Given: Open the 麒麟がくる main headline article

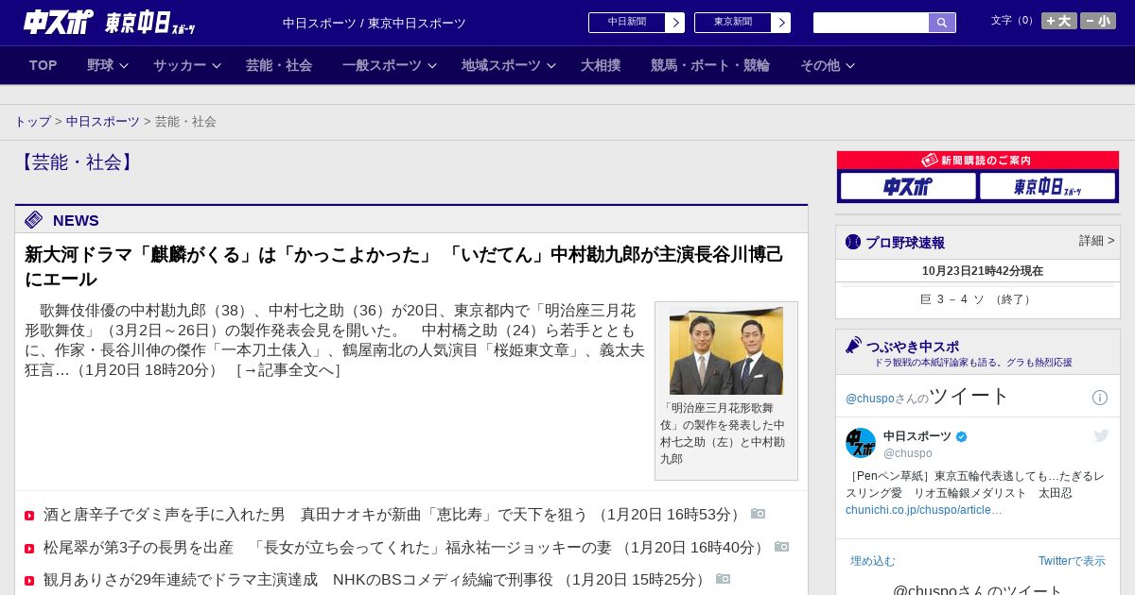Looking at the screenshot, I should click(x=404, y=266).
